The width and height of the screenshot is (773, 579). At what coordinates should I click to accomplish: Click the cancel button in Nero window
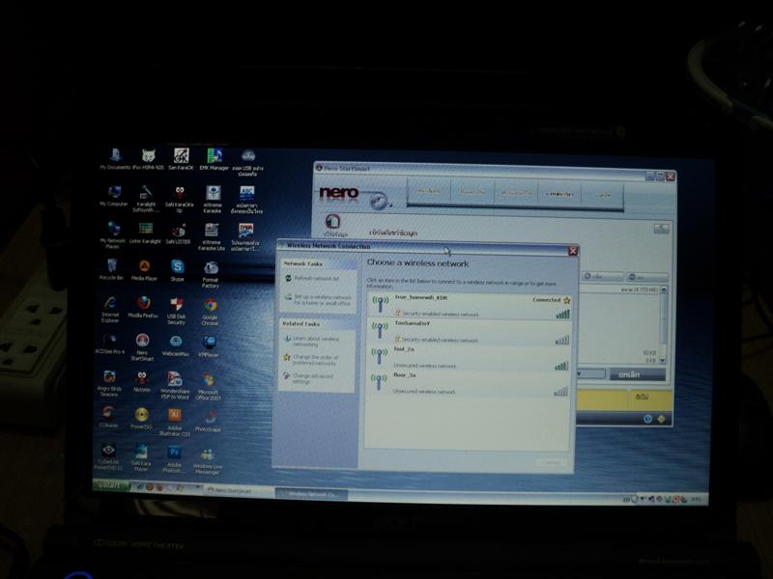click(637, 374)
